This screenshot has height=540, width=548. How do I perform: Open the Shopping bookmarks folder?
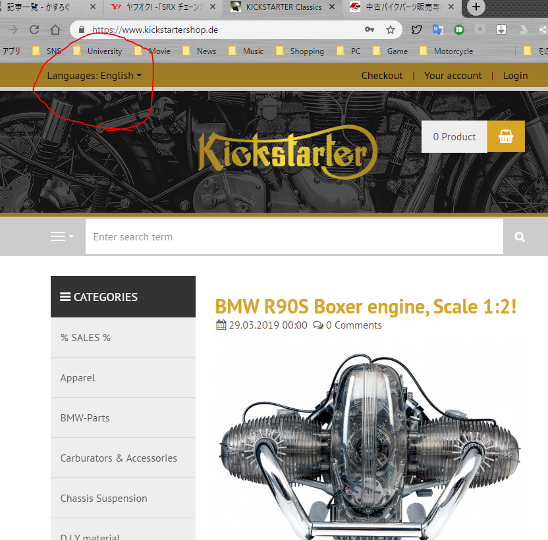300,51
